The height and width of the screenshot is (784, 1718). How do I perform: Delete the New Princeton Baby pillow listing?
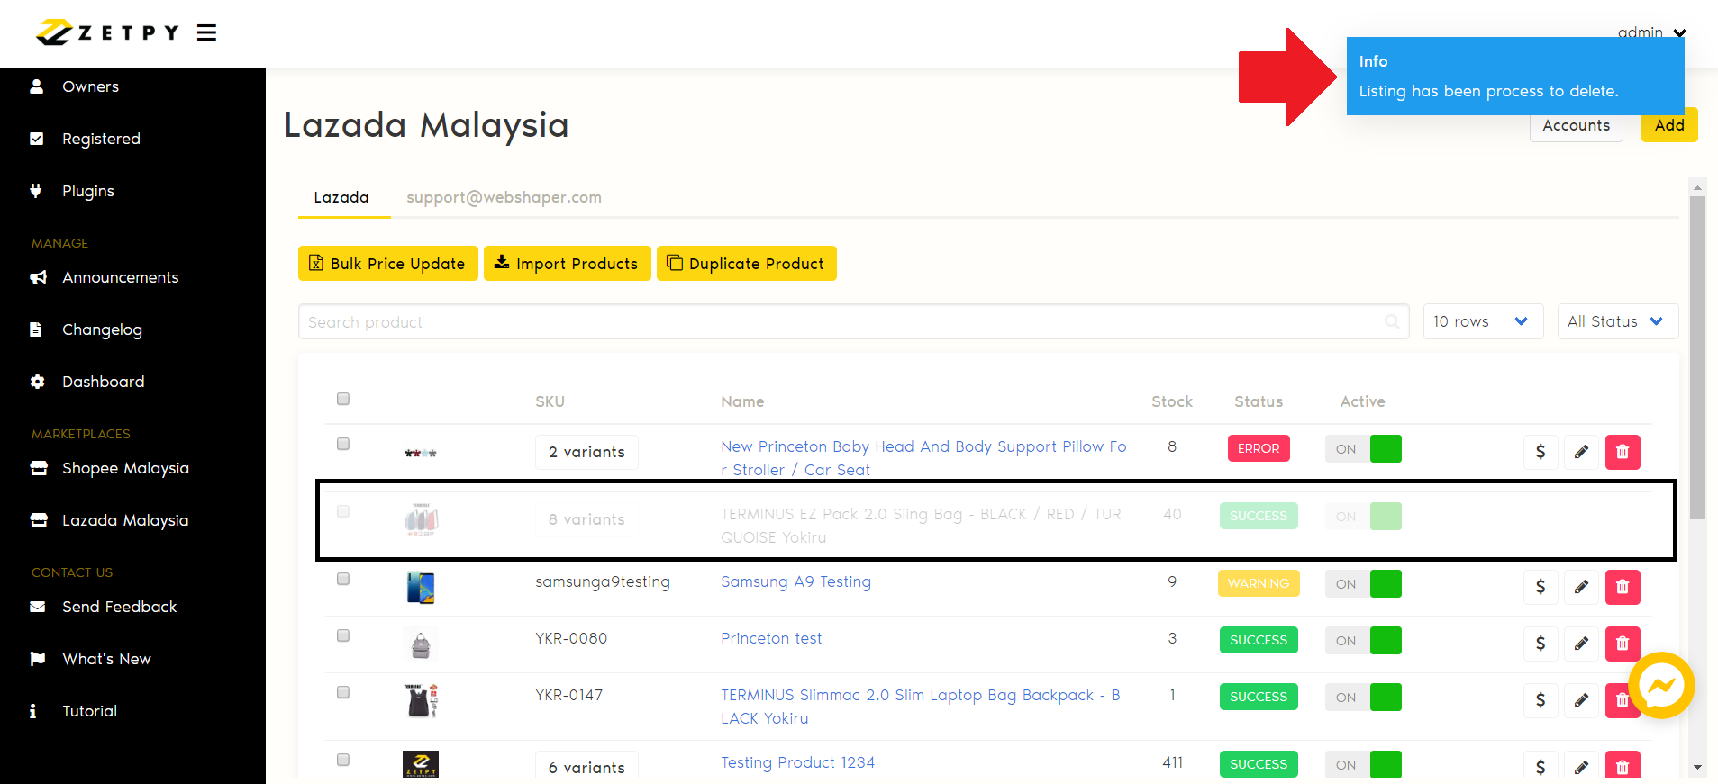(x=1623, y=452)
